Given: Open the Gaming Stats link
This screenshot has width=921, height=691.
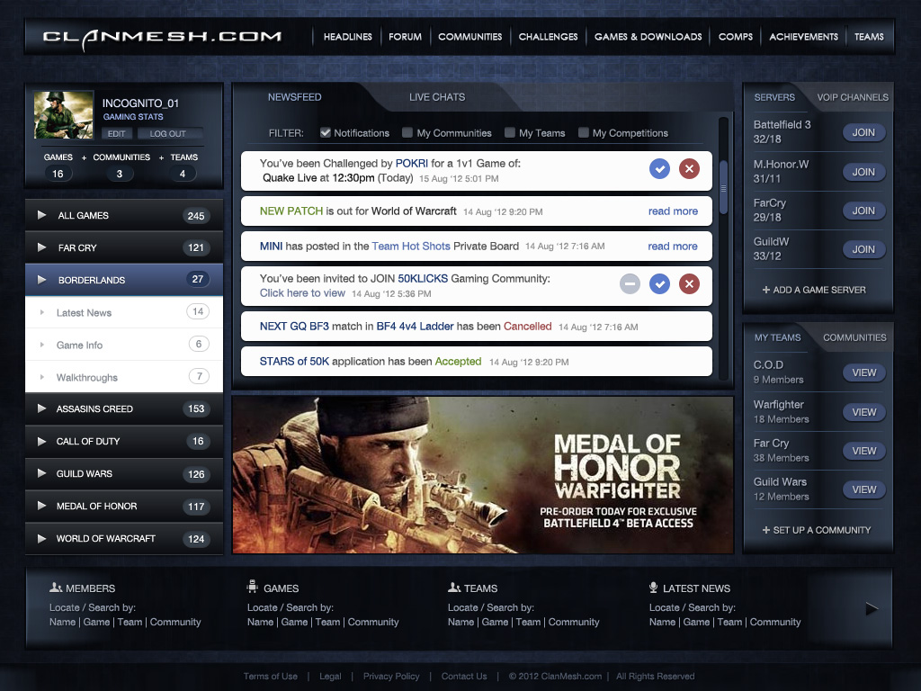Looking at the screenshot, I should click(x=133, y=116).
